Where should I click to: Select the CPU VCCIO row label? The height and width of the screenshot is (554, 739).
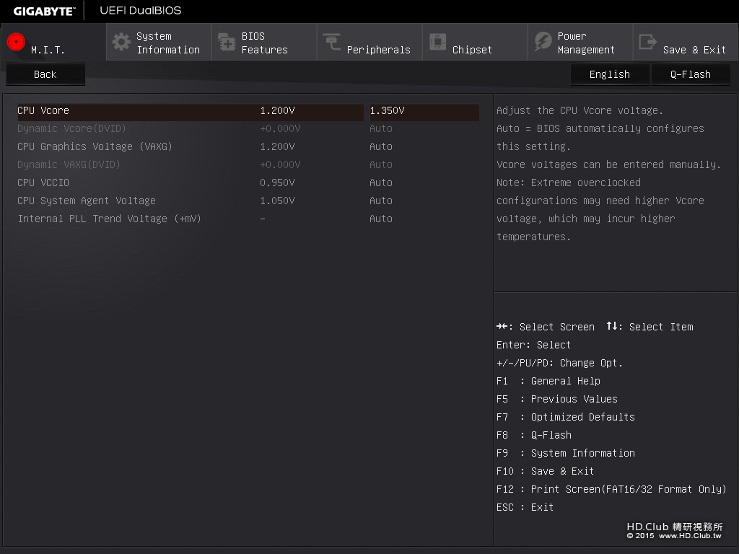pos(43,183)
